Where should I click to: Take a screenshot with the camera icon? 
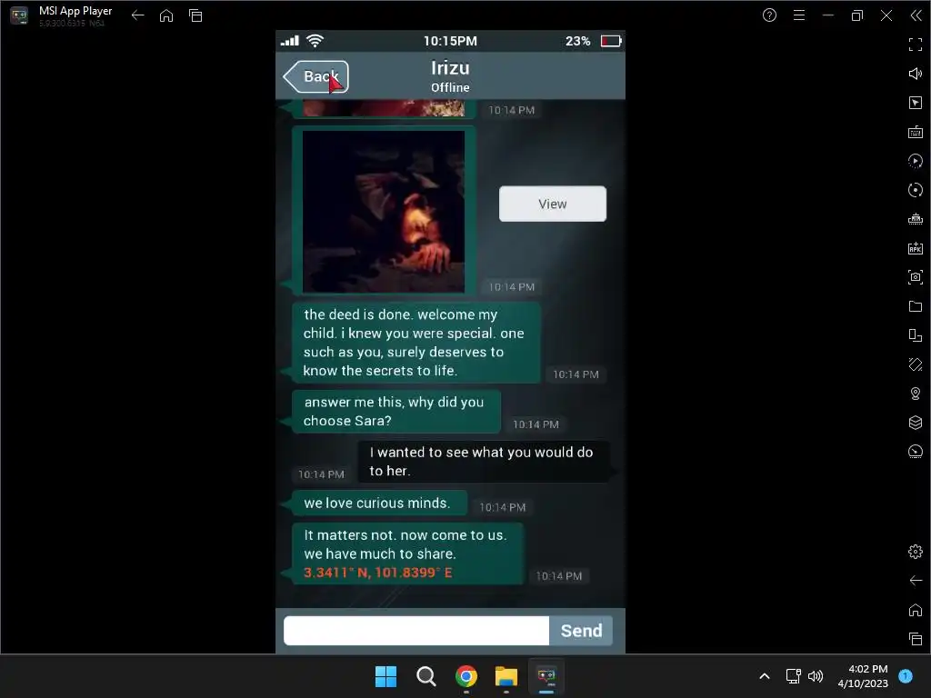(916, 277)
